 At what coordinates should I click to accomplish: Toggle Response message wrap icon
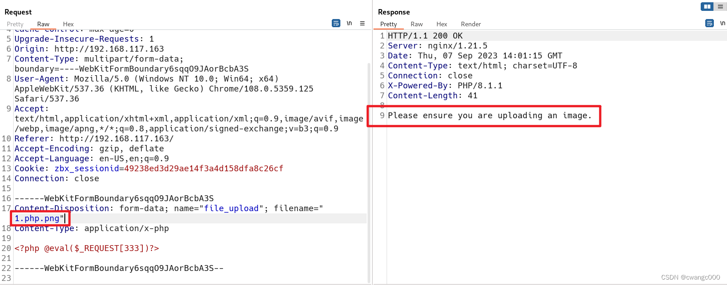click(709, 23)
